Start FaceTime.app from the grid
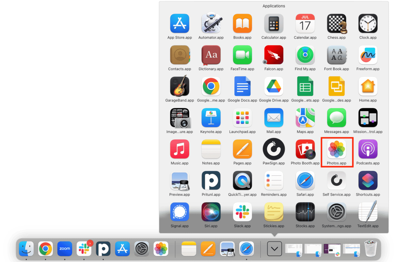The width and height of the screenshot is (397, 262). 242,55
